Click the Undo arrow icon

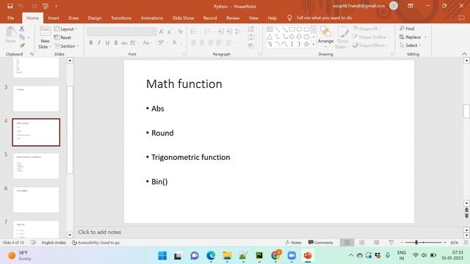pyautogui.click(x=21, y=6)
